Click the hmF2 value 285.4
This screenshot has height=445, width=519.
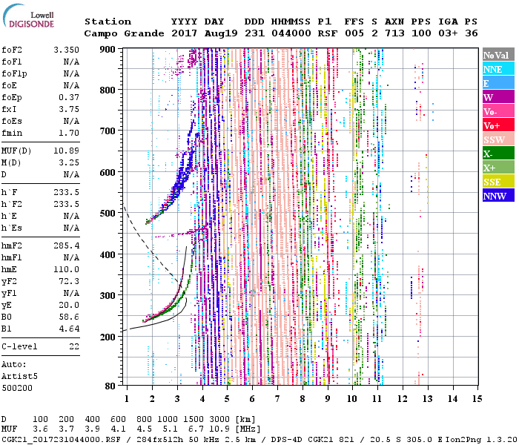point(66,245)
